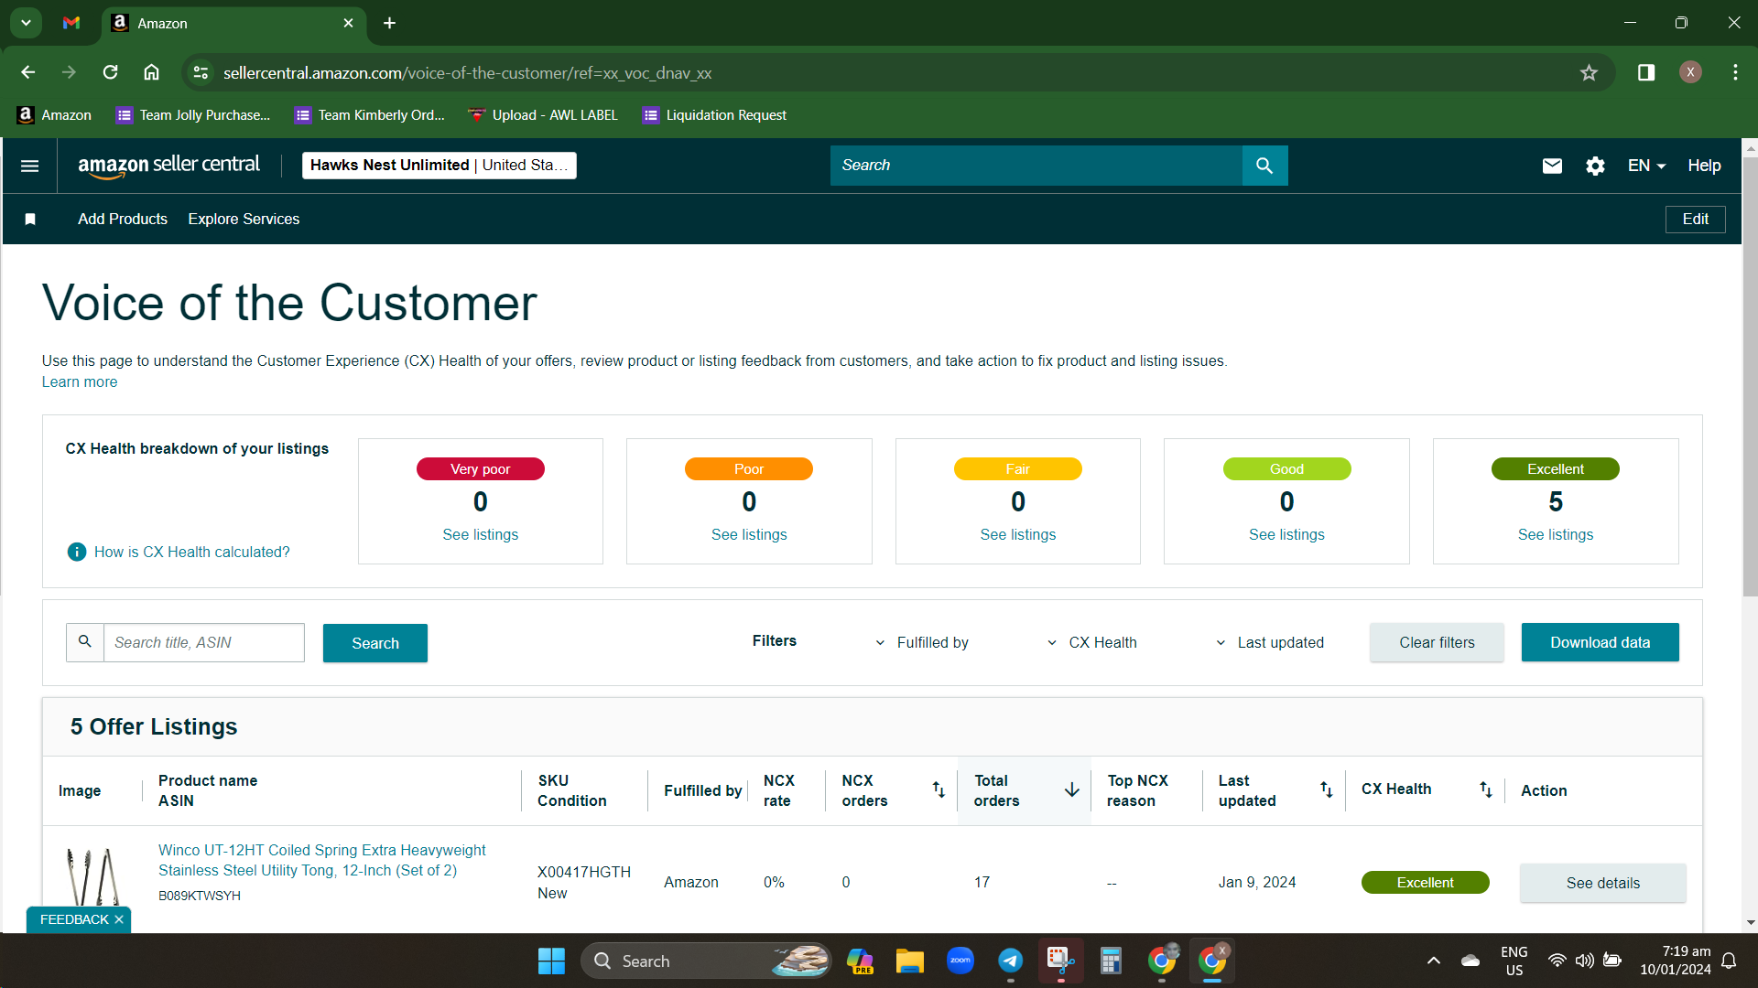Screen dimensions: 1758x988
Task: Reload the page with browser refresh icon
Action: (x=110, y=72)
